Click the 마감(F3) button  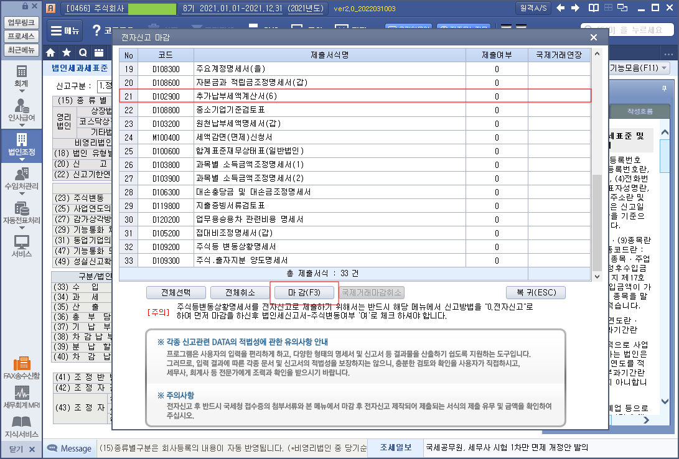pos(304,292)
